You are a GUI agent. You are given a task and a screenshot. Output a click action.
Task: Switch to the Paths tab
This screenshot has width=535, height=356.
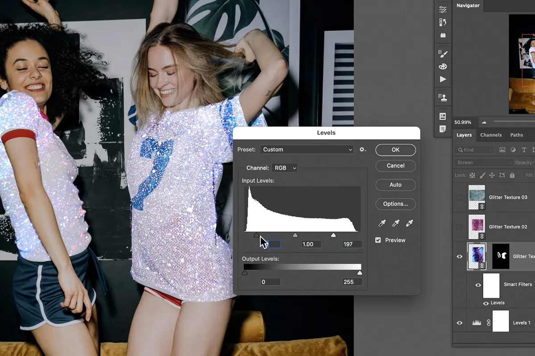517,135
